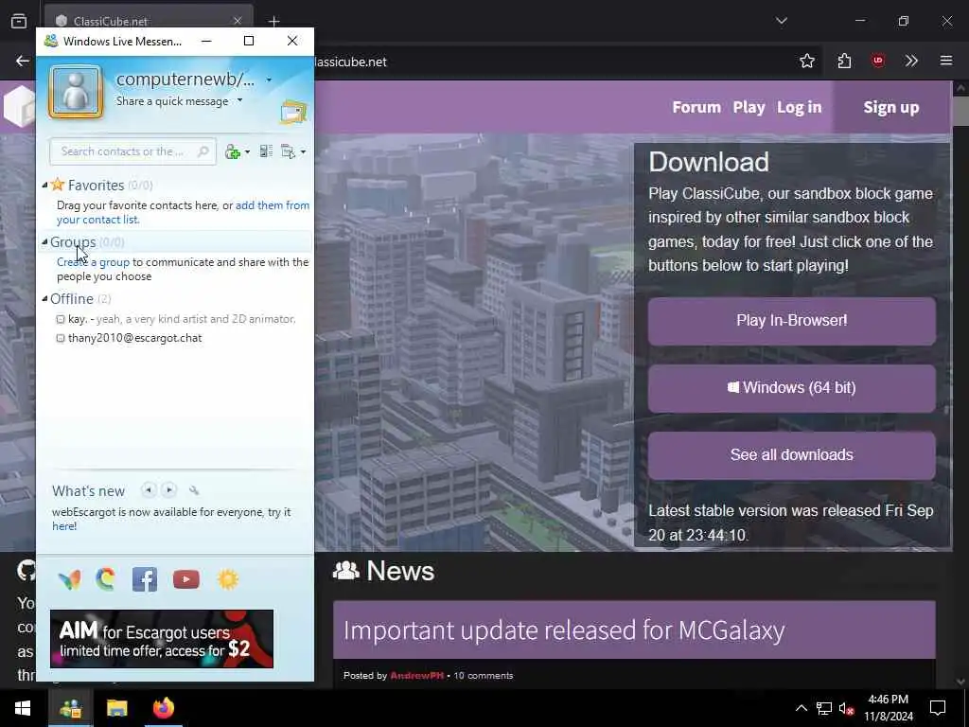
Task: Open the Facebook icon in Messenger
Action: tap(145, 579)
